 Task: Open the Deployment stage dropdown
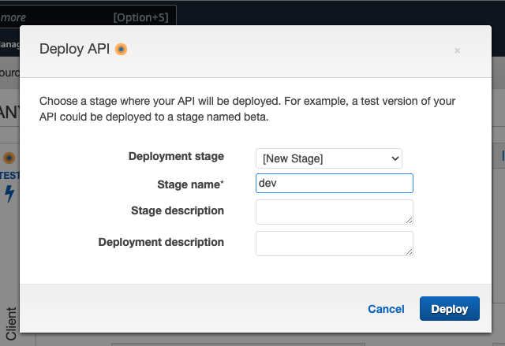click(x=329, y=158)
